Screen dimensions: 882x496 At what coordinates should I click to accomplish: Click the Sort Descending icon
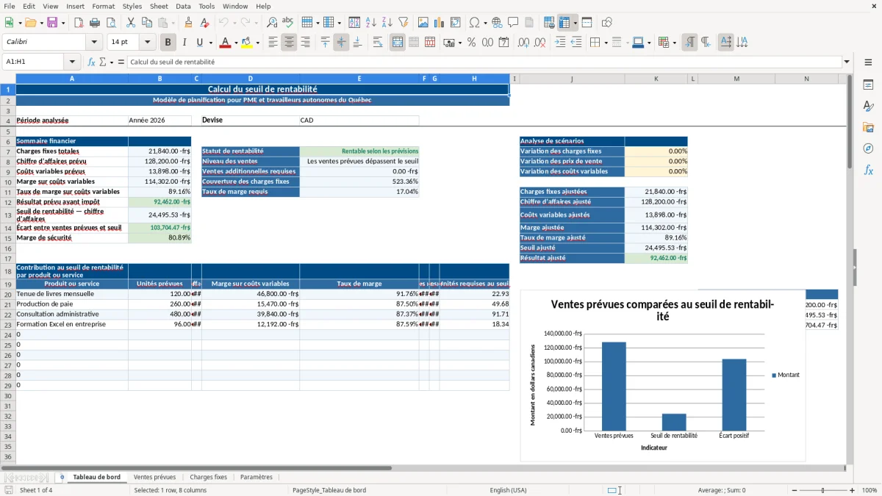[387, 23]
